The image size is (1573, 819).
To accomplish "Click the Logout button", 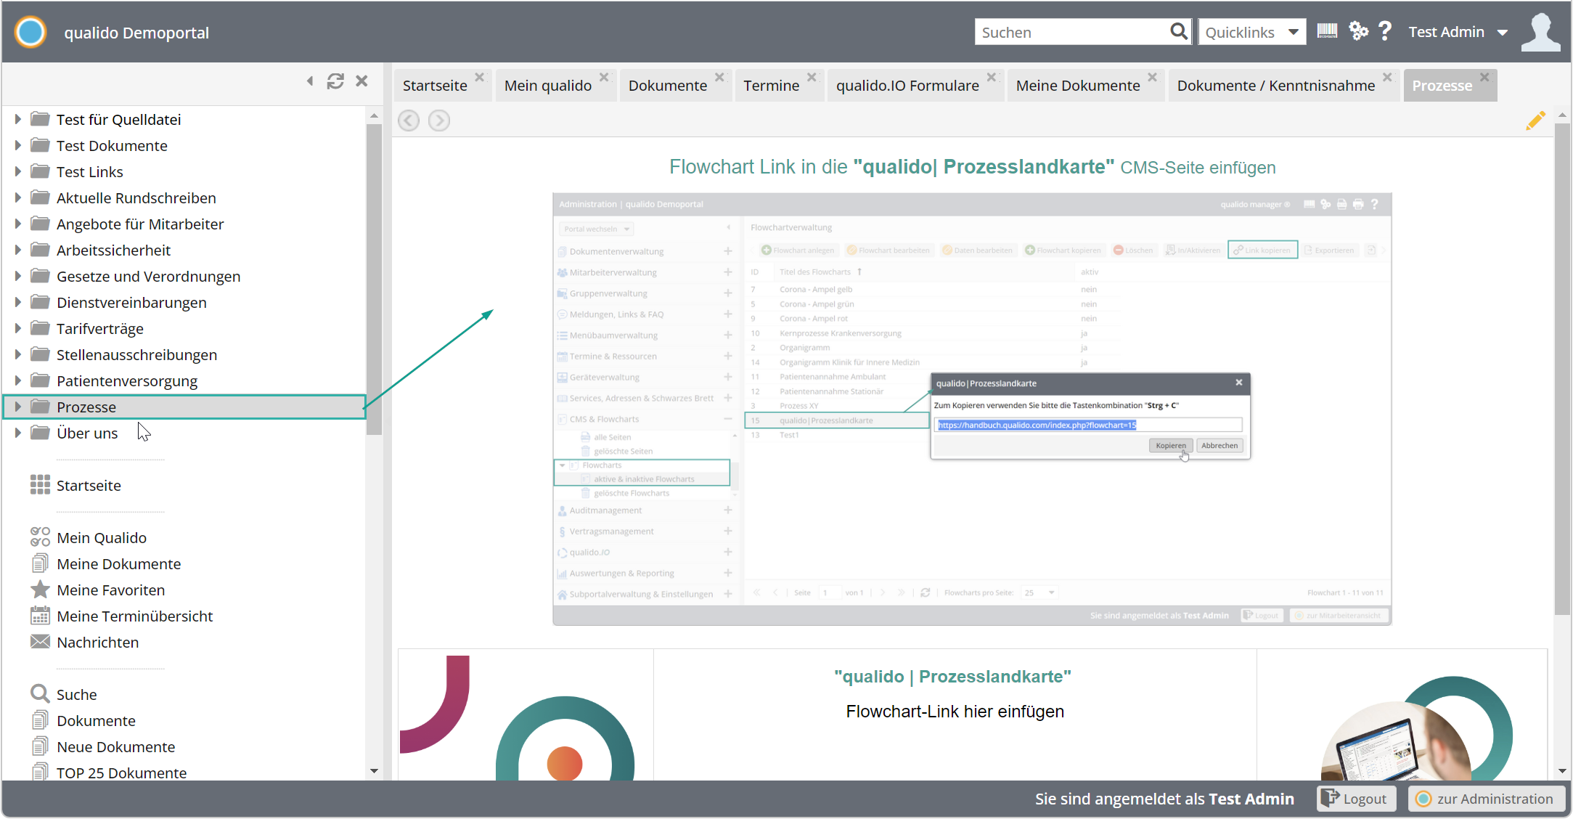I will (x=1356, y=799).
